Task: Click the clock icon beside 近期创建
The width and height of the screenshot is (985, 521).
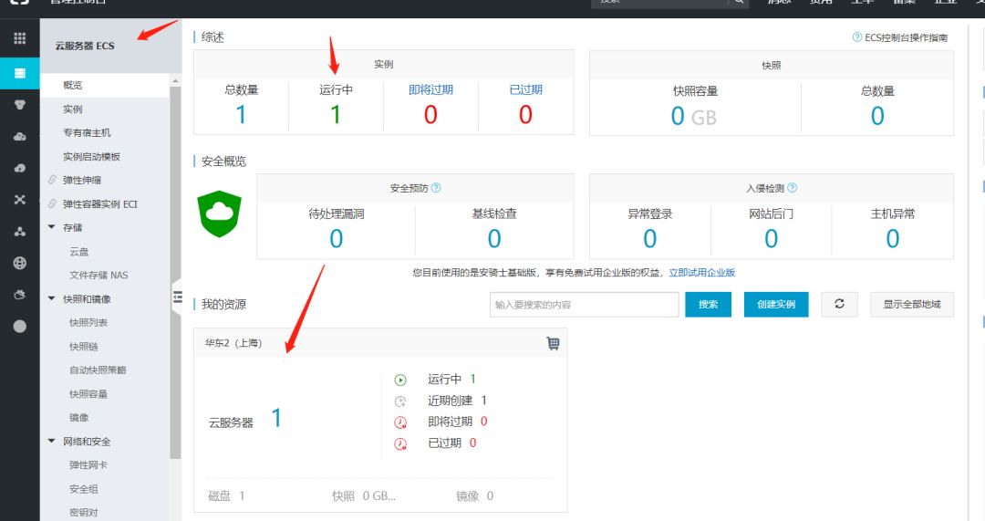Action: point(400,401)
